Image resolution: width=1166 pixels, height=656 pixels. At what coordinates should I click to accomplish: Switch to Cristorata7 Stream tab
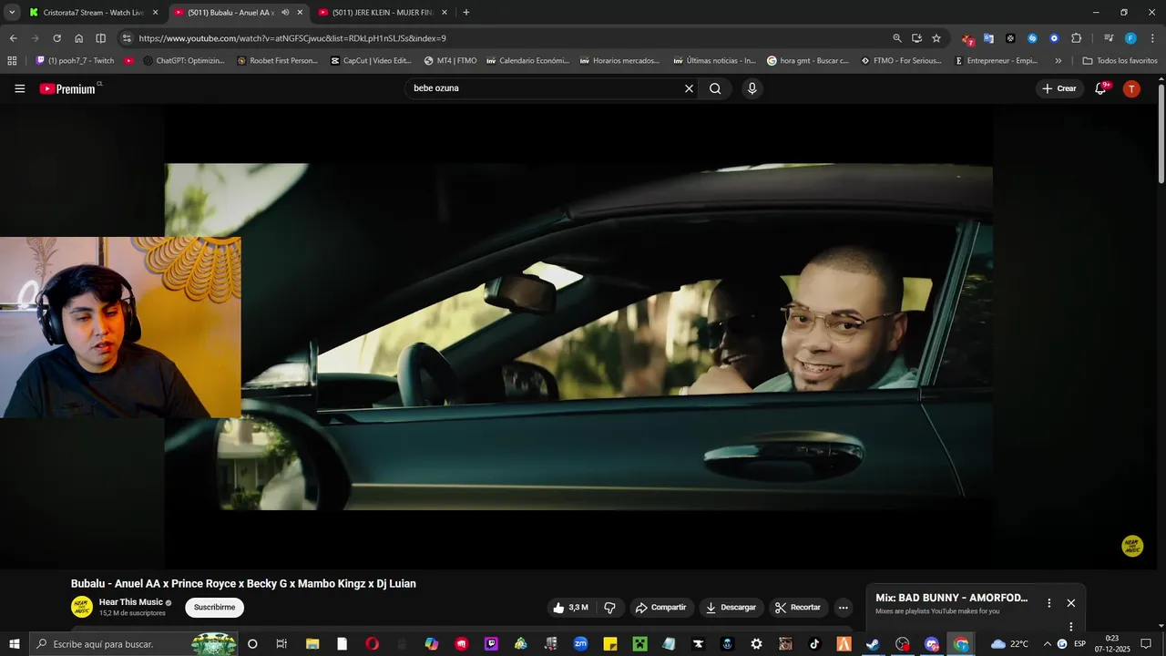coord(93,13)
